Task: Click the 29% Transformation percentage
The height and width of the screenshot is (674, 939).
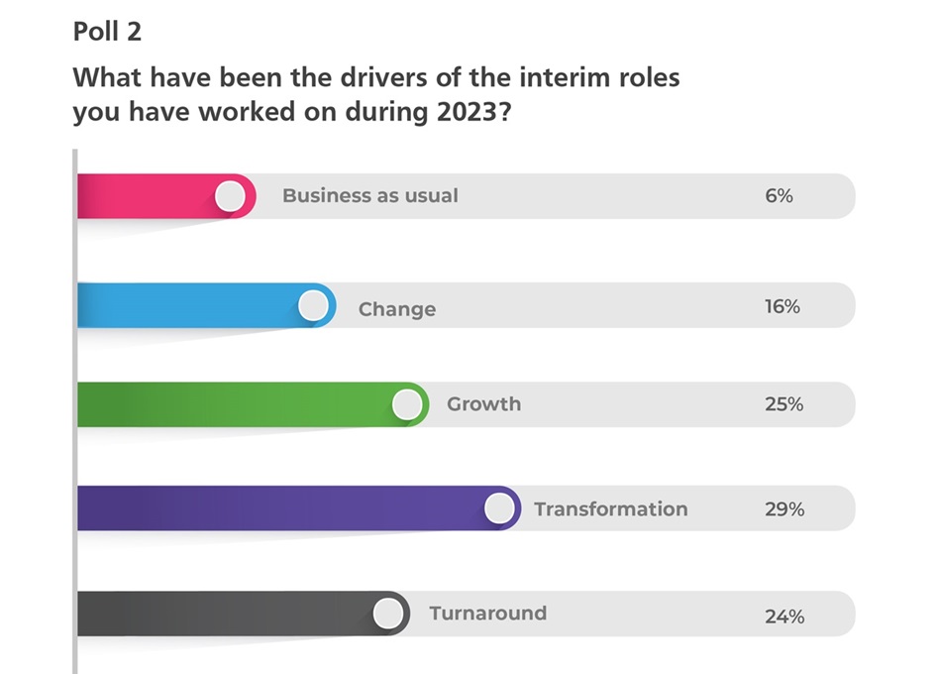Action: click(783, 509)
